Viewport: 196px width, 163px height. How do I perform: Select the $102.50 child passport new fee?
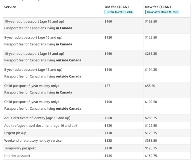tap(151, 102)
